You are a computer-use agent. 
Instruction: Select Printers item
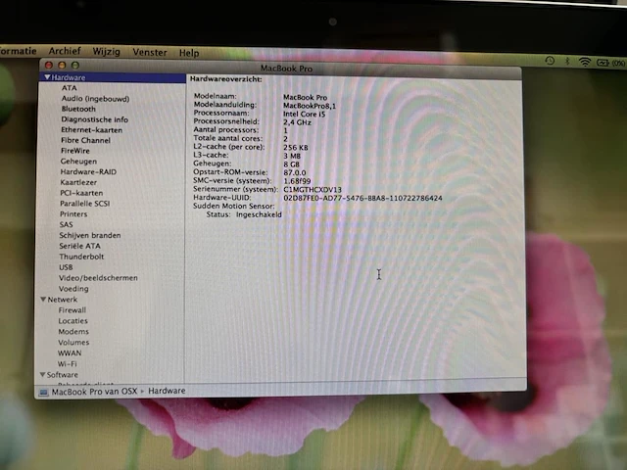[73, 214]
